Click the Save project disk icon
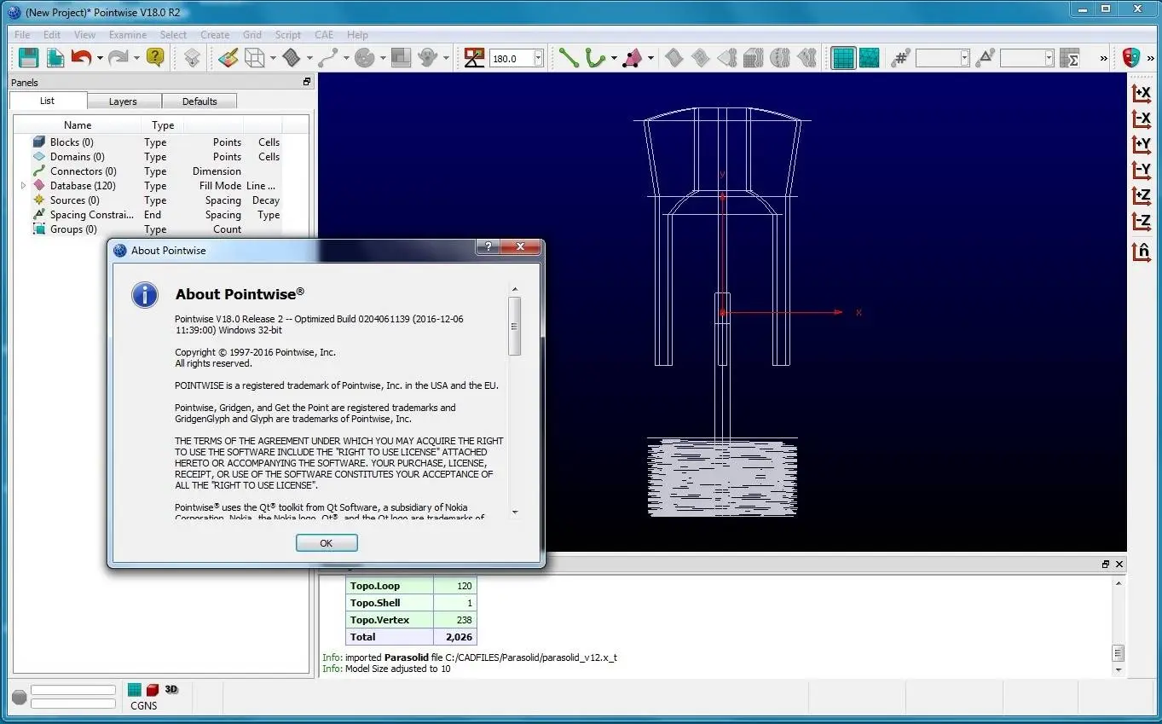 28,58
